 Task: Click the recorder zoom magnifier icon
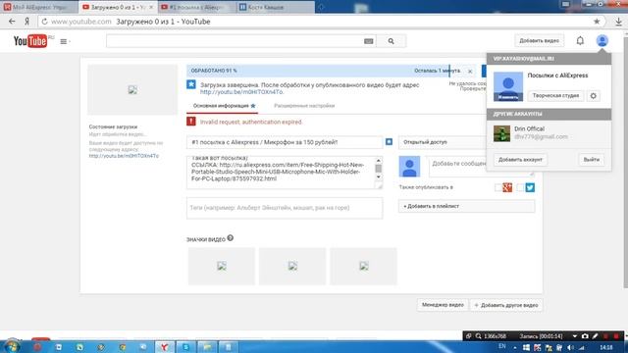point(478,336)
